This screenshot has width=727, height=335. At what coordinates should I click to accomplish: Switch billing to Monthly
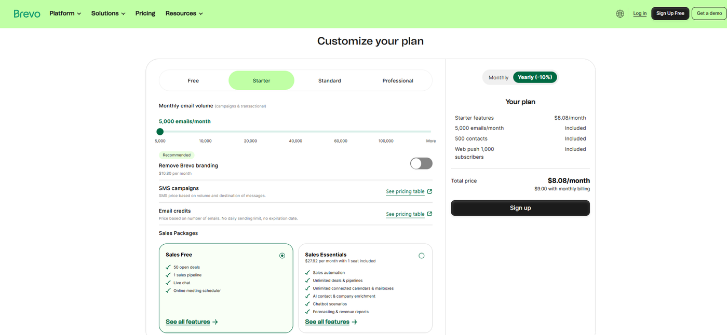coord(499,77)
